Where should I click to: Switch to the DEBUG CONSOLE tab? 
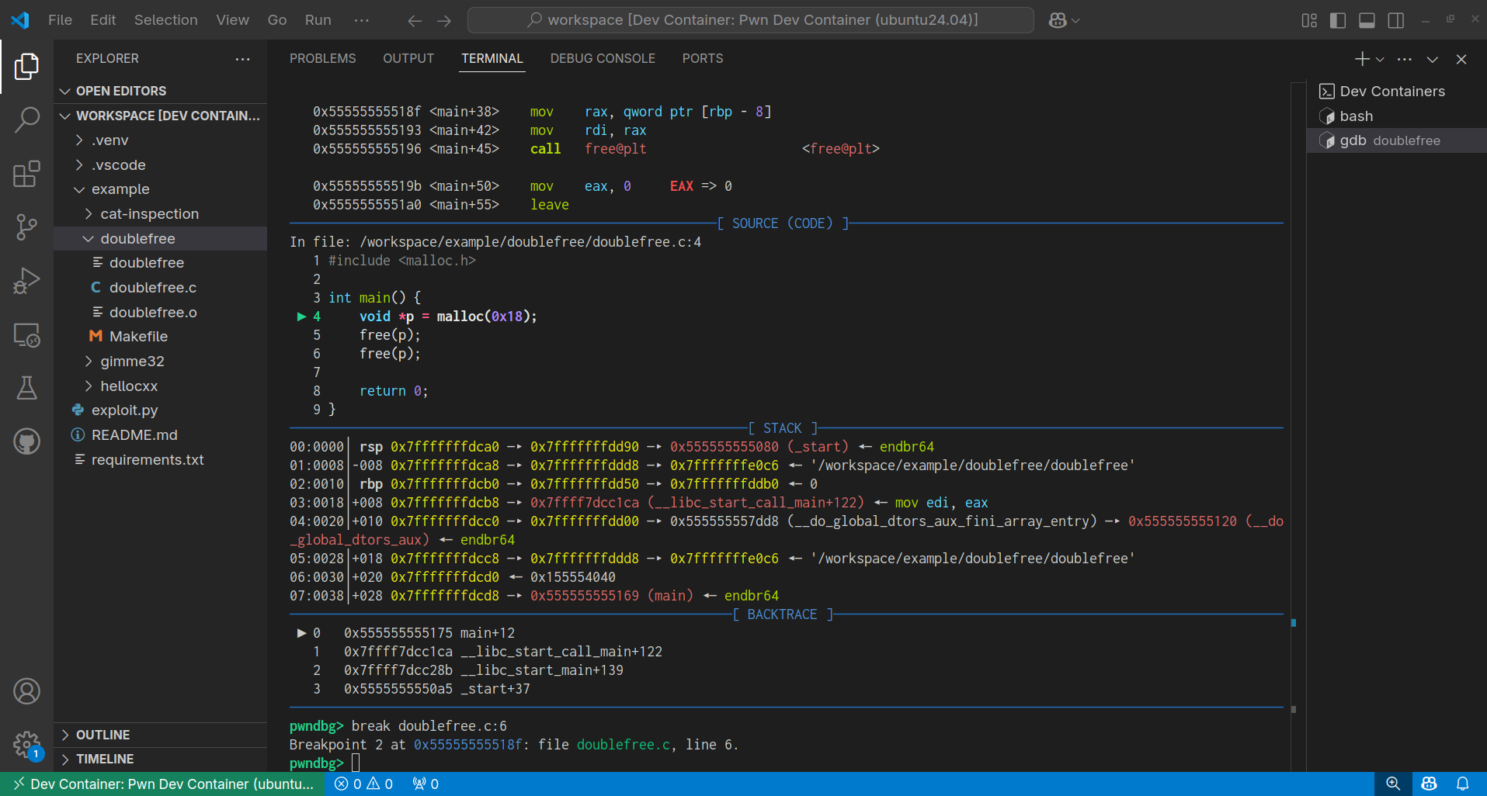point(602,58)
